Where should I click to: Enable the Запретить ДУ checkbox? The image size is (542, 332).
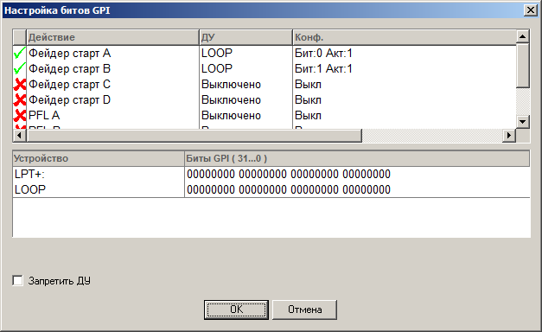(x=17, y=280)
